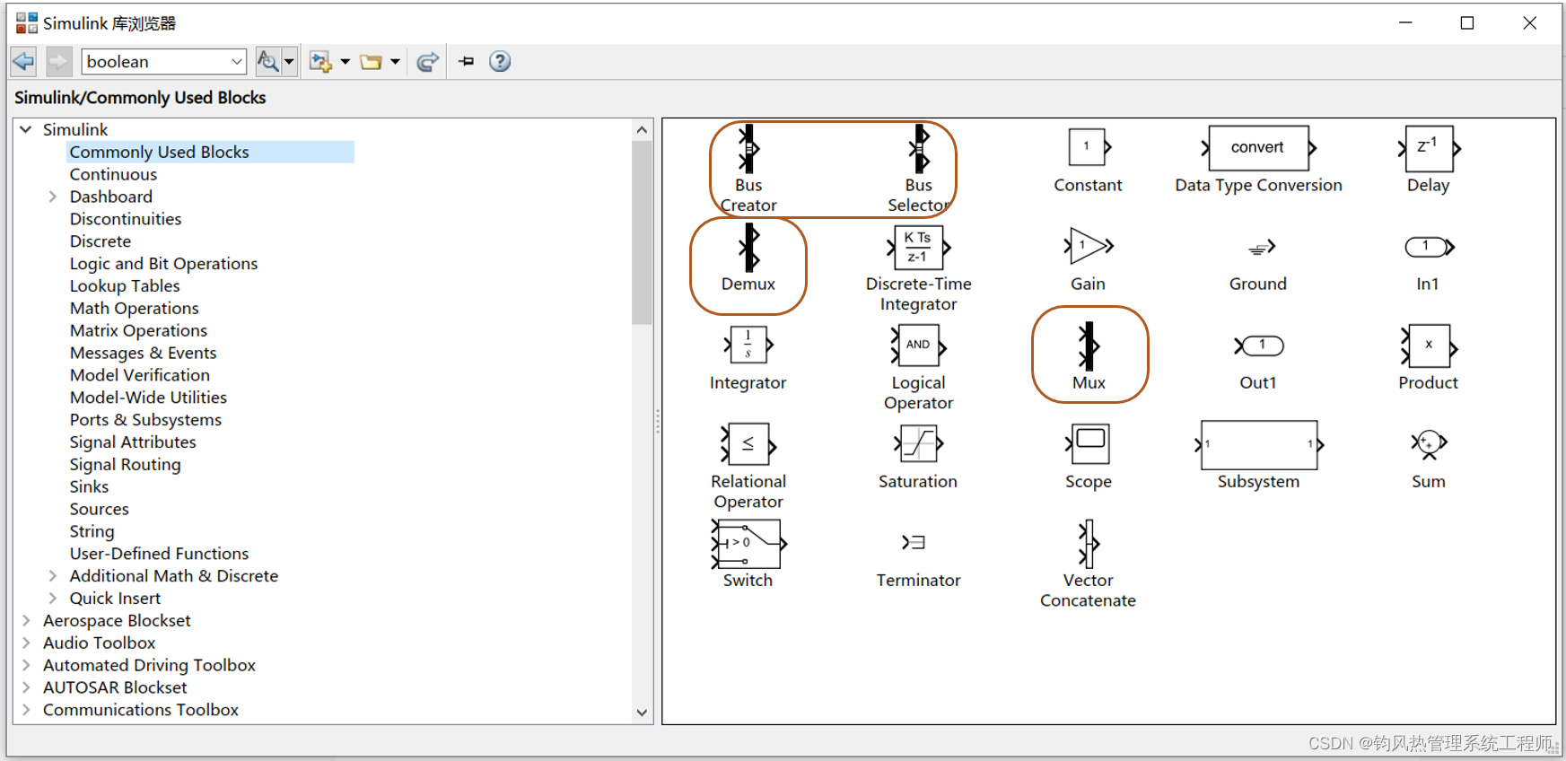Expand the Communications Toolbox node
The height and width of the screenshot is (761, 1566).
pos(26,710)
